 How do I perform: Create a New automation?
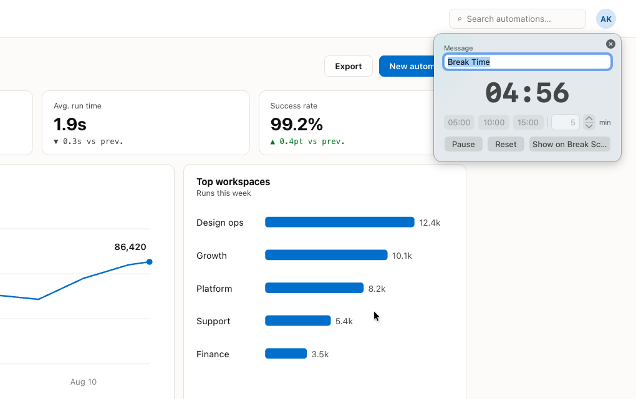tap(407, 66)
